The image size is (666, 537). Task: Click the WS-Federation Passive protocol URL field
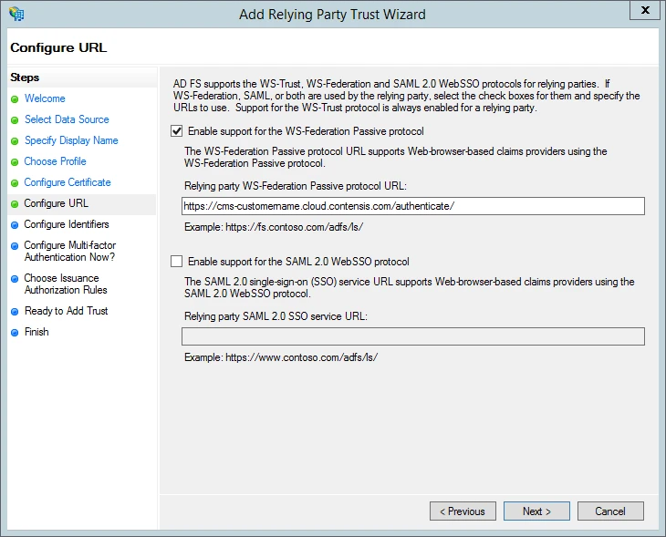click(413, 206)
